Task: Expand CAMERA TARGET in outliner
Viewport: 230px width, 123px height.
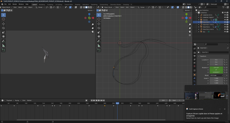Action: (x=199, y=17)
